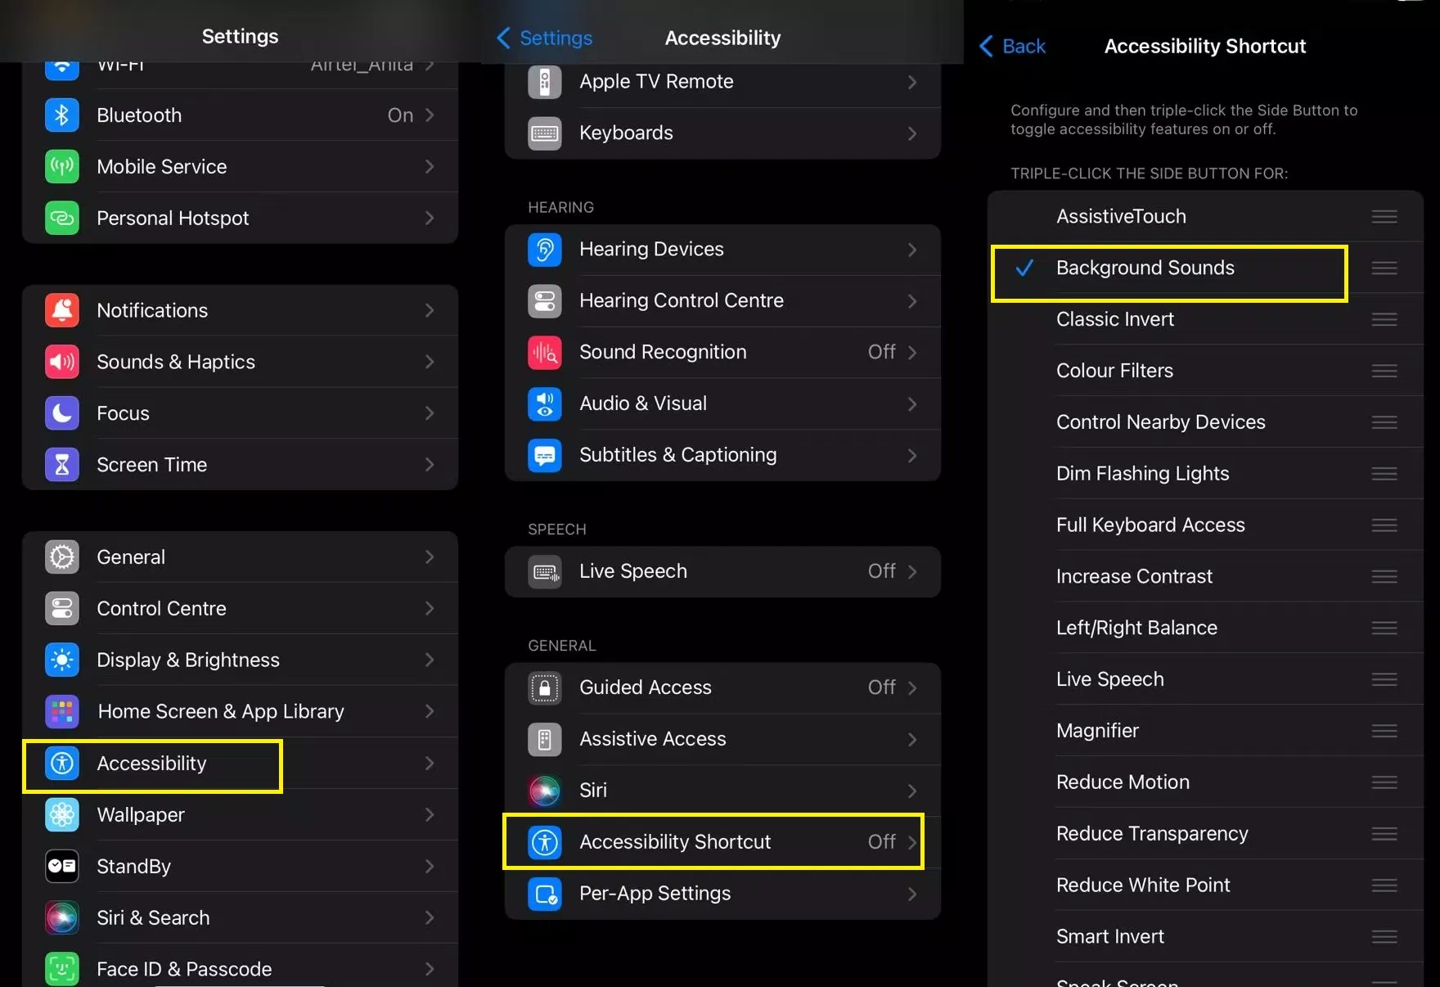Tap the Guided Access lock icon
This screenshot has width=1440, height=987.
point(545,688)
